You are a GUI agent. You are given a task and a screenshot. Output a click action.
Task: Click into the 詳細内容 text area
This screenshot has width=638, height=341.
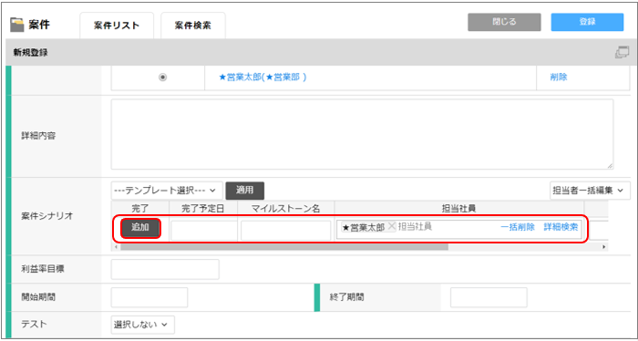pos(362,134)
